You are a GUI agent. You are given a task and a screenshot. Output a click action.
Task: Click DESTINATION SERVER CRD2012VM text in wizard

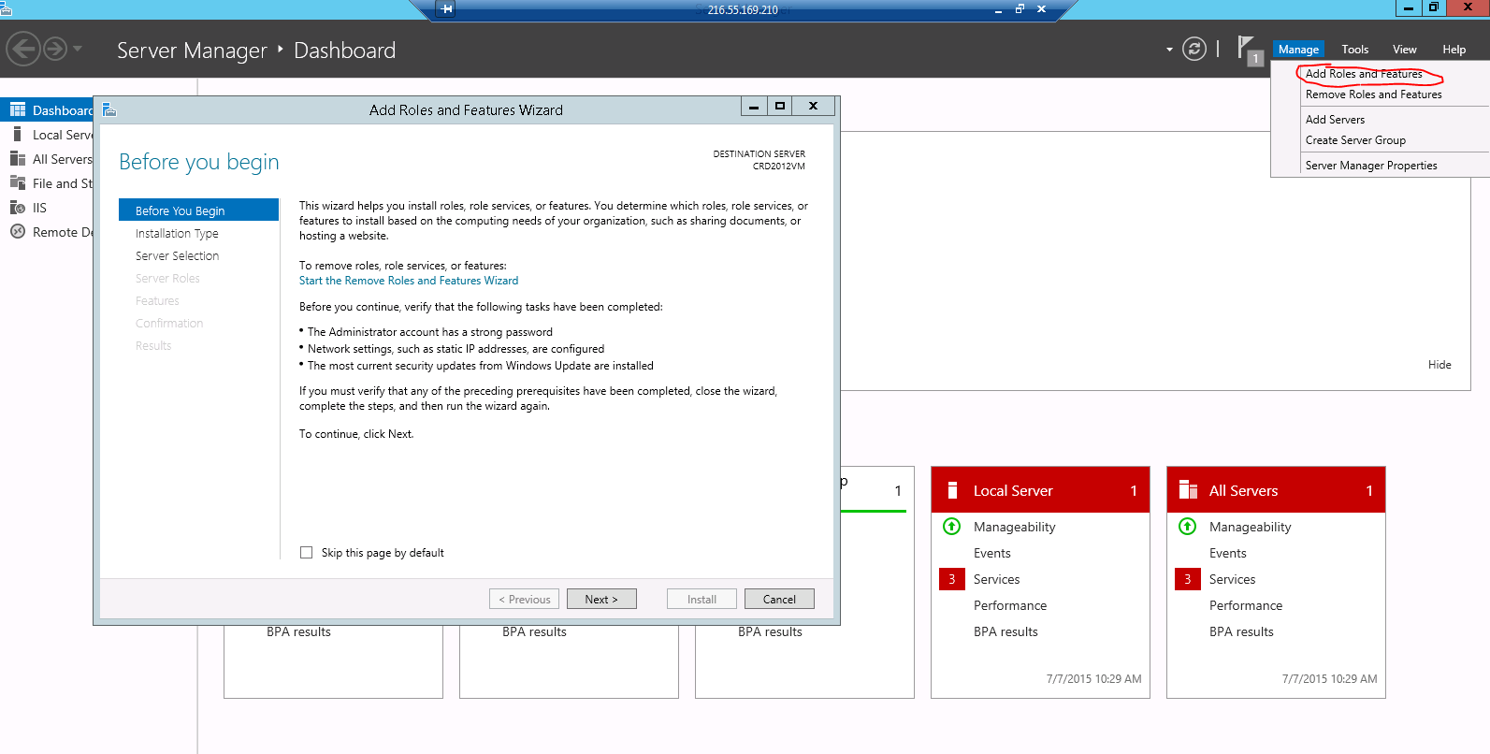coord(759,160)
